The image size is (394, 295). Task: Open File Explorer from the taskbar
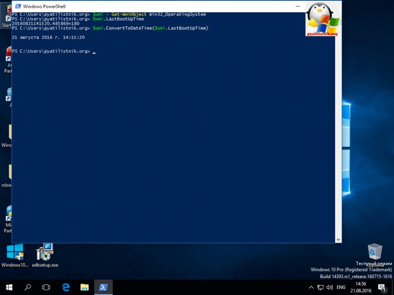click(84, 287)
